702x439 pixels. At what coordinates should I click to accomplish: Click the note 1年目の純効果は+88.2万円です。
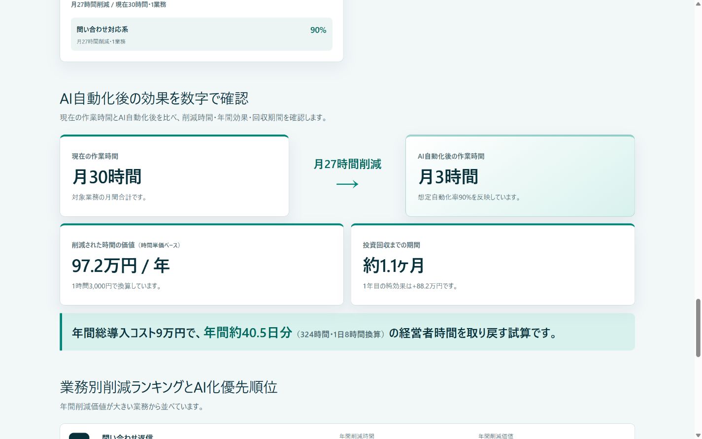(x=411, y=286)
